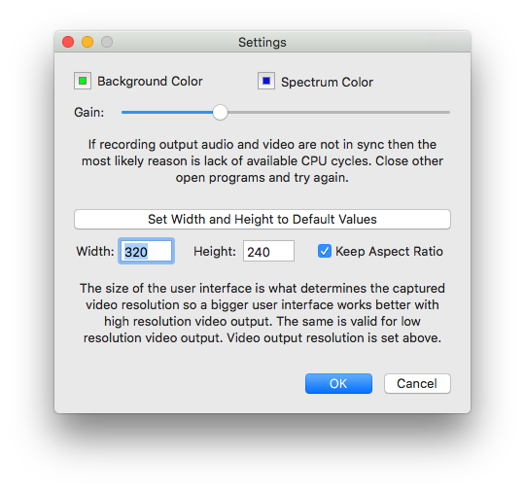
Task: Click the disabled gray zoom window button
Action: coord(107,42)
